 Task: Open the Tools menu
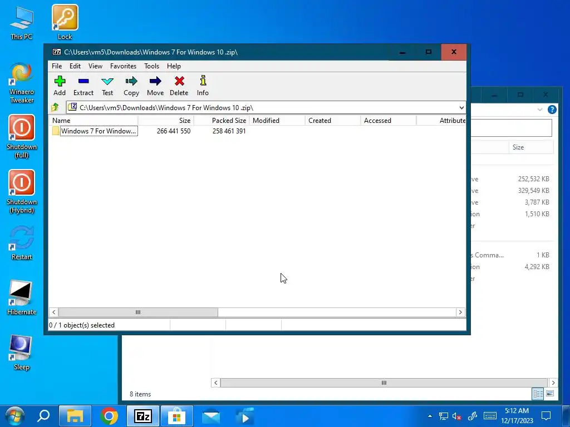click(151, 66)
